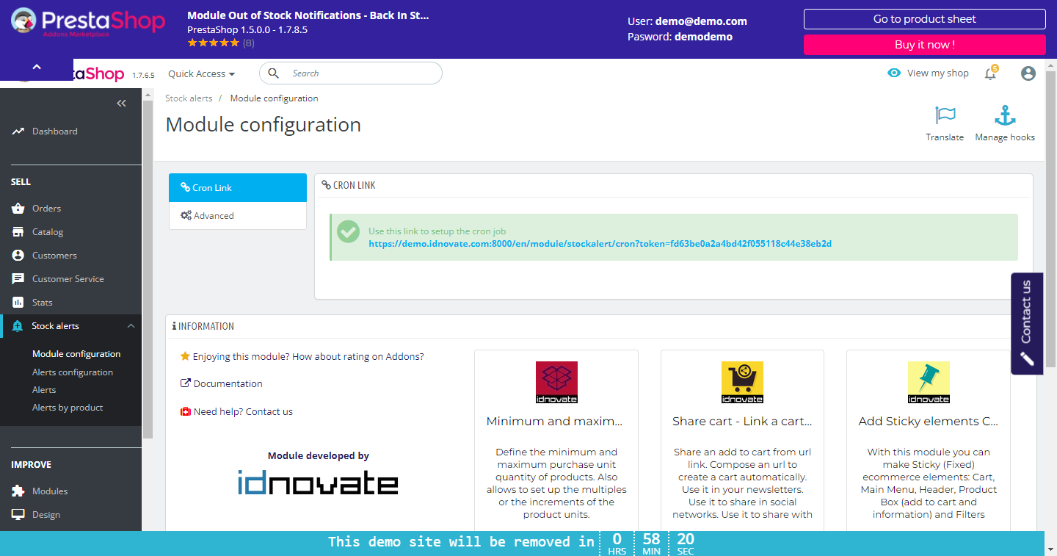1057x556 pixels.
Task: Click the pencil icon on Contact us tab
Action: (1026, 359)
